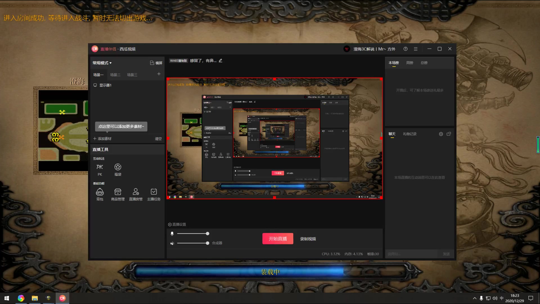Click 录制视频 to record video
Screen dimensions: 540x304
click(x=308, y=239)
